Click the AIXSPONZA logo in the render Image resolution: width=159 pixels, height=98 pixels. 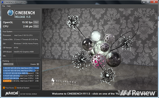(64, 81)
